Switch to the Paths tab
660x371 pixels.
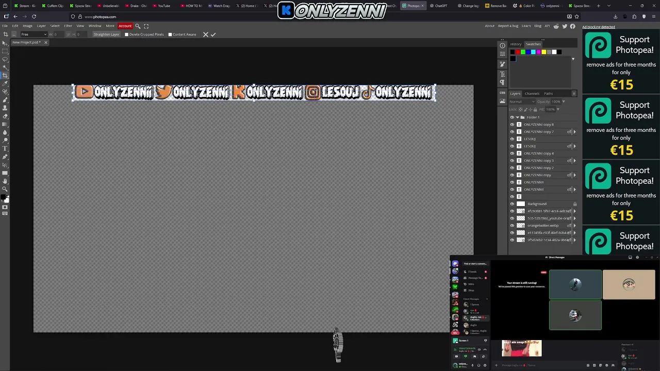tap(549, 93)
